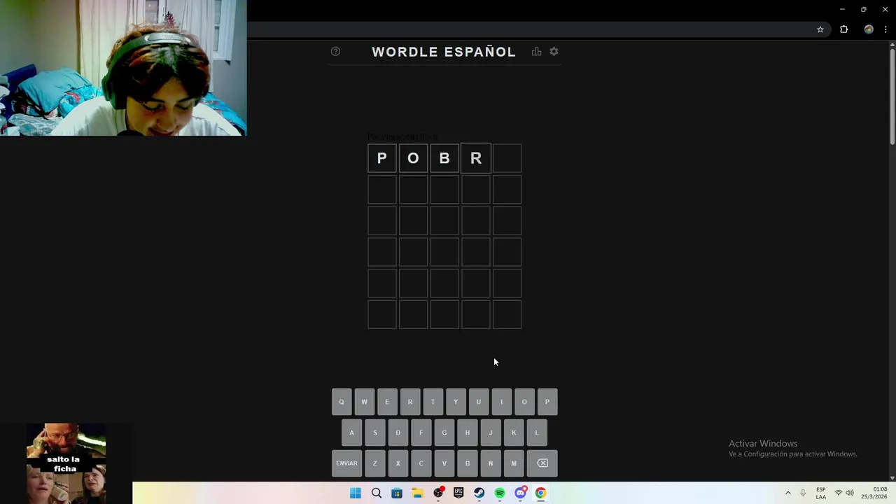Image resolution: width=896 pixels, height=504 pixels.
Task: Tap the K key on the on-screen keyboard
Action: click(513, 433)
